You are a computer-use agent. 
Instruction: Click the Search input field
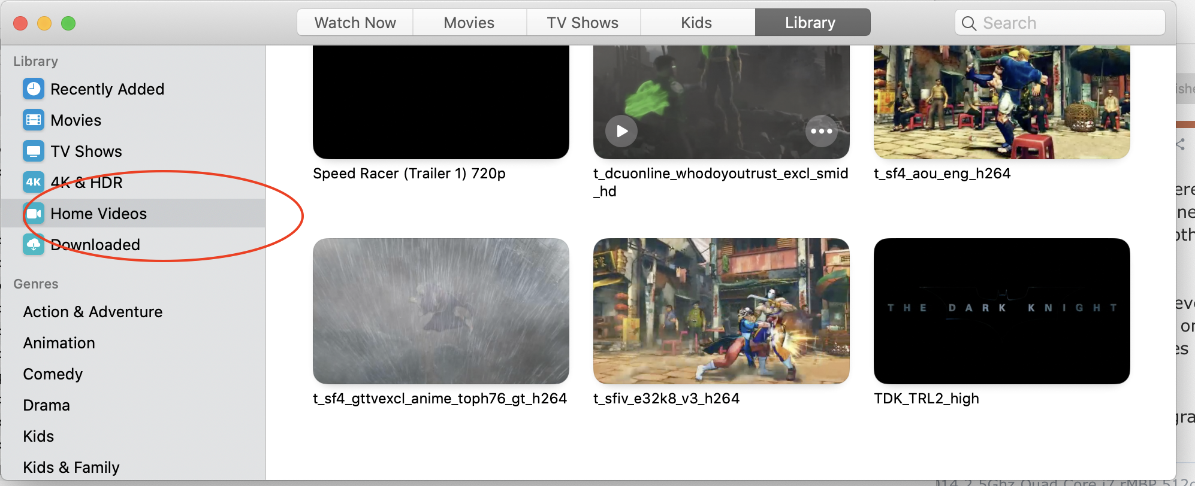coord(1060,23)
